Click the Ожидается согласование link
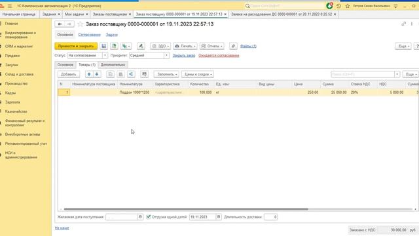The height and width of the screenshot is (236, 419). tap(219, 55)
